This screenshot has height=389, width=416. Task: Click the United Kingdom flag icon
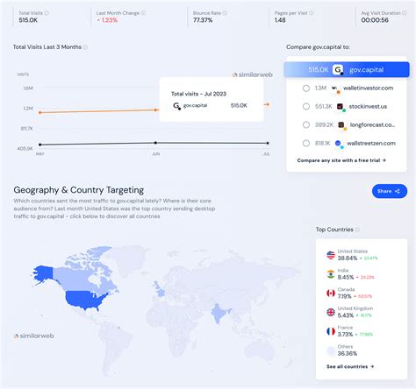[x=331, y=312]
